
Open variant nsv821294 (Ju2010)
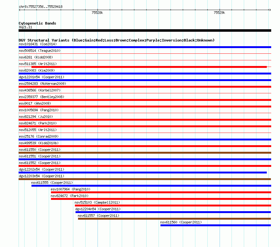(x=36, y=117)
